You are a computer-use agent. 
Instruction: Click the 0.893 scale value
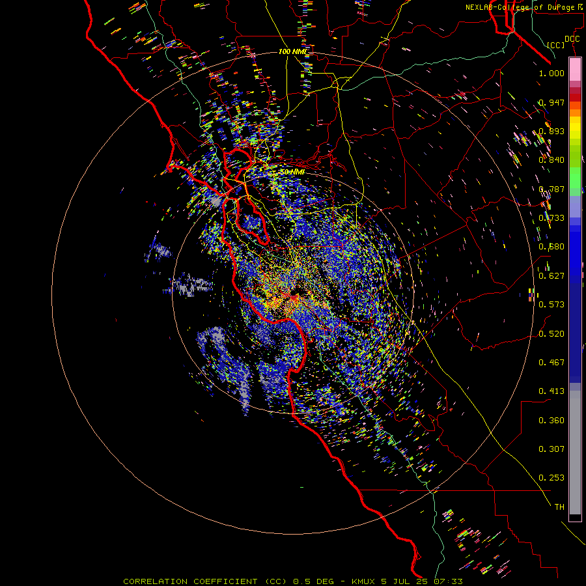tap(551, 131)
